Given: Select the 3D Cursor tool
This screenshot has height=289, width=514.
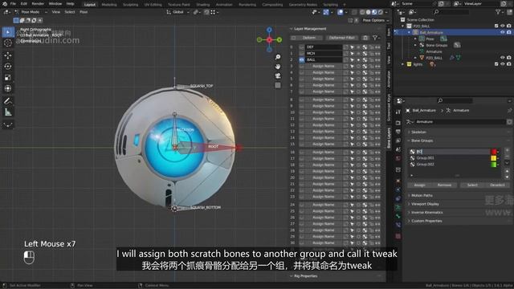Looking at the screenshot, I should (x=8, y=43).
